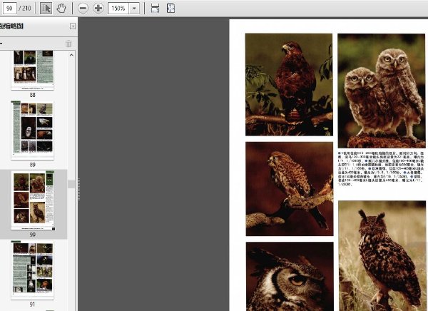Activate the Select tool arrow icon

point(46,8)
